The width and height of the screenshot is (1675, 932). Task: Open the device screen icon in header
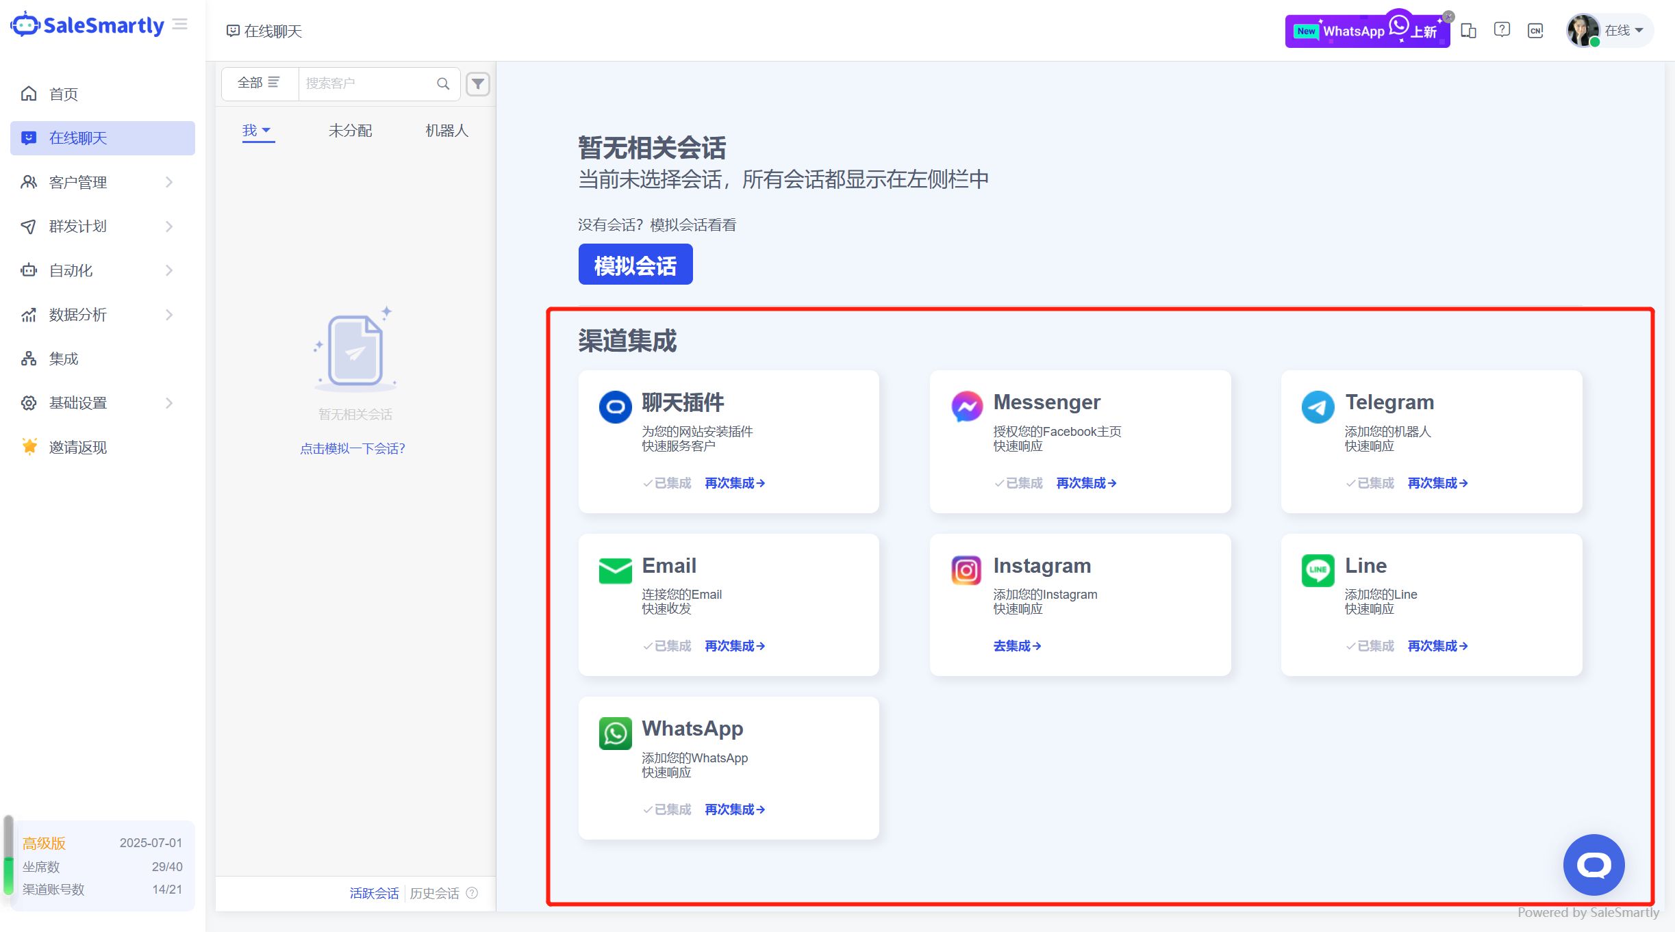[x=1468, y=31]
